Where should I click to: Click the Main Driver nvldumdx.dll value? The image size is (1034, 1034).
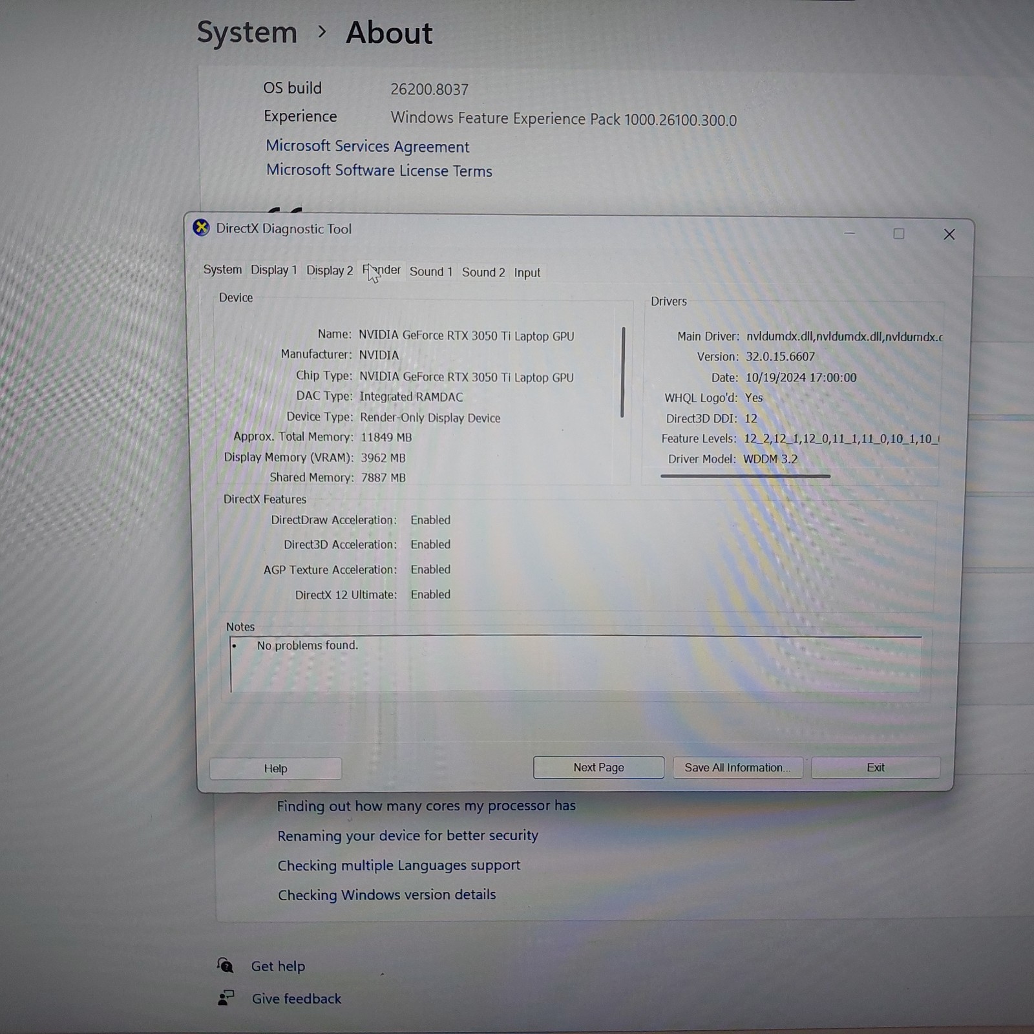point(845,337)
